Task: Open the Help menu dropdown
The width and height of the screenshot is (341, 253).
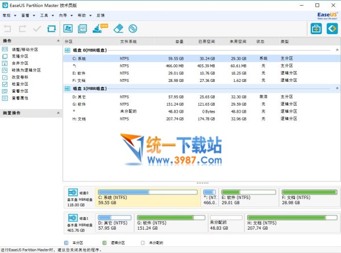Action: [x=85, y=15]
